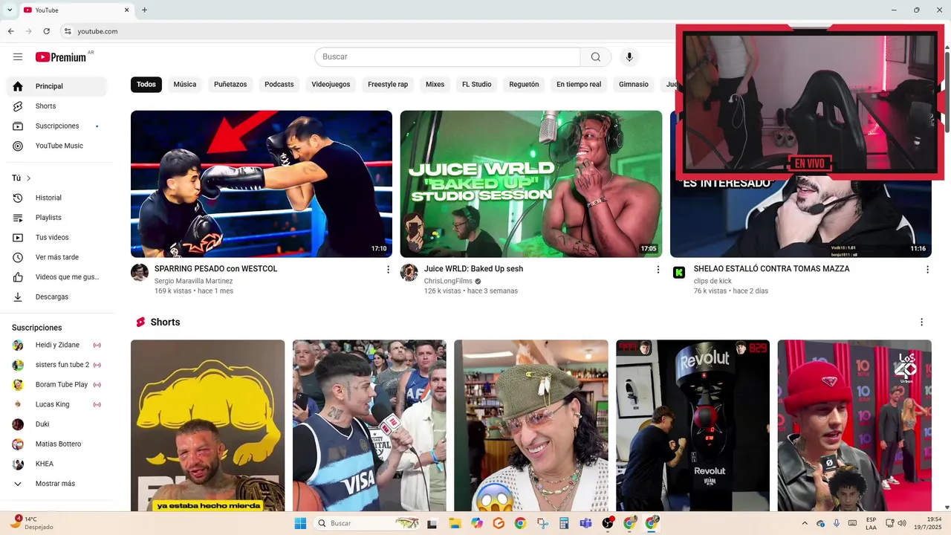Screen dimensions: 951x535
Task: Open Heidi y Zidane channel
Action: point(56,345)
